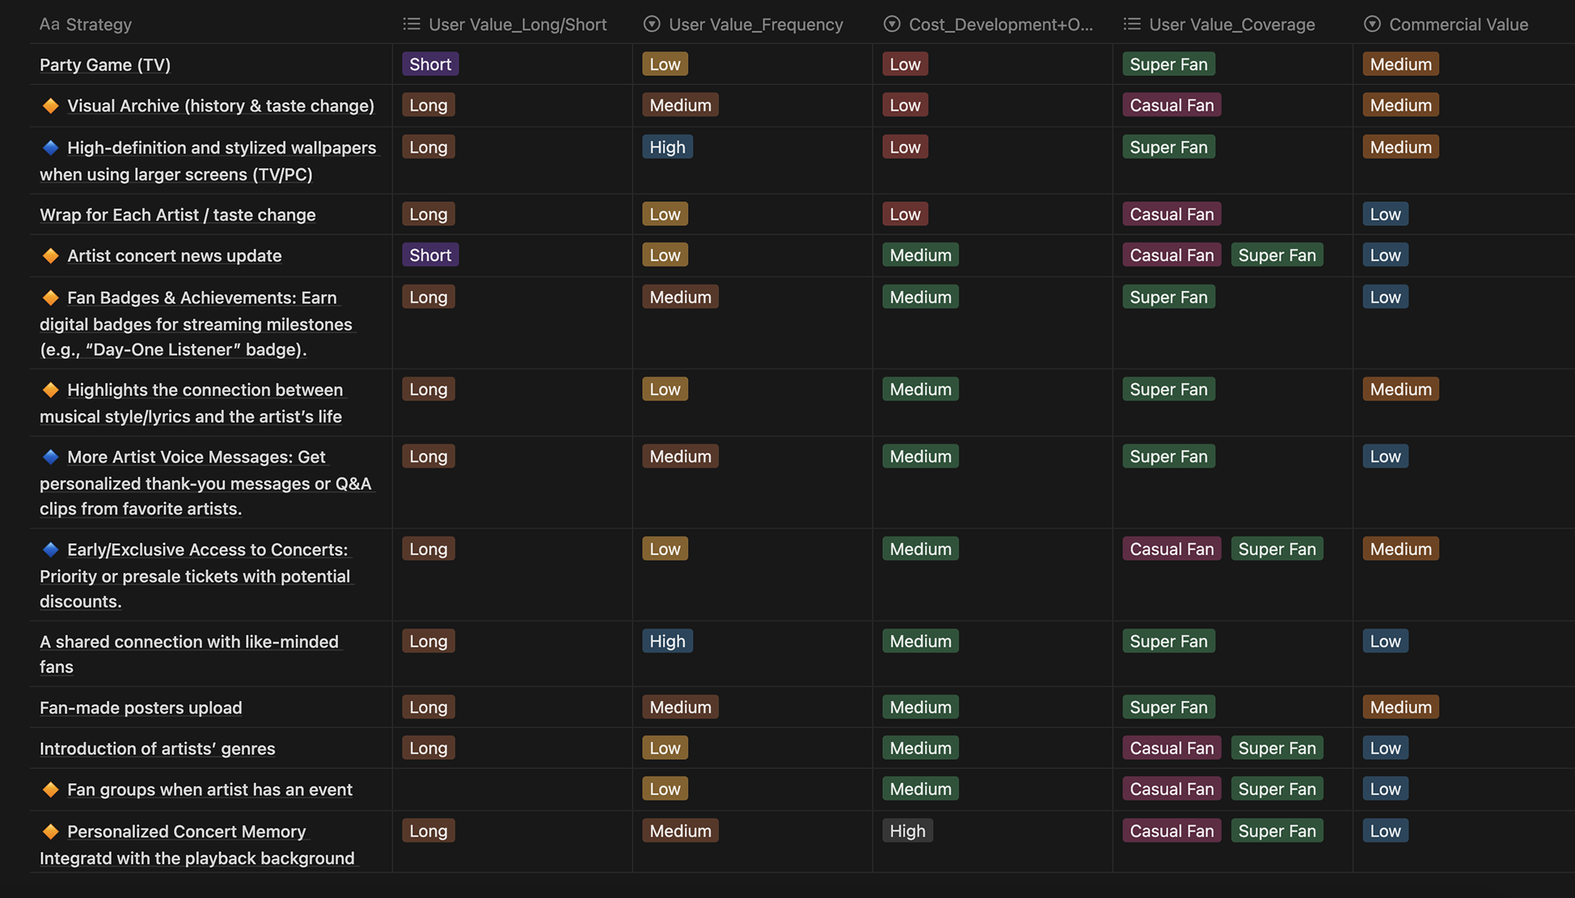
Task: Click the blue diamond beside Early/Exclusive Access
Action: click(x=50, y=550)
